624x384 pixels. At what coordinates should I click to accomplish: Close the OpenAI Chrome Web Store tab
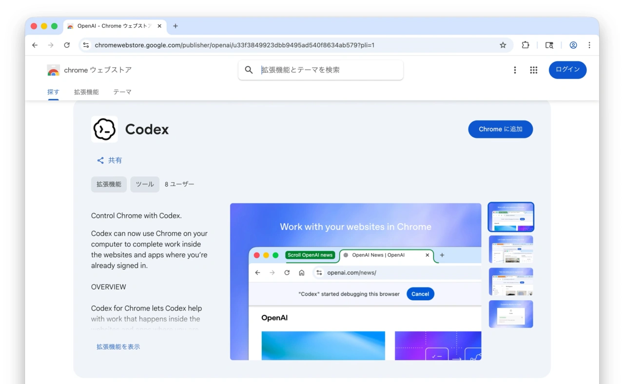(x=159, y=26)
